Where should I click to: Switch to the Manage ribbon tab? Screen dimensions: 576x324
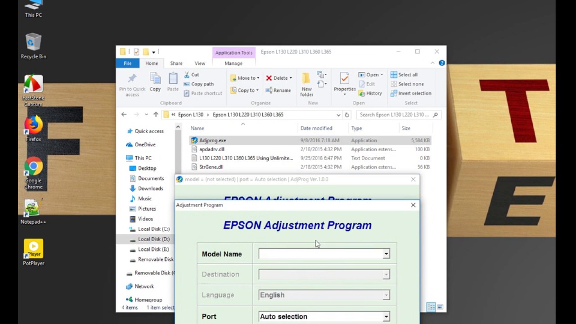234,63
